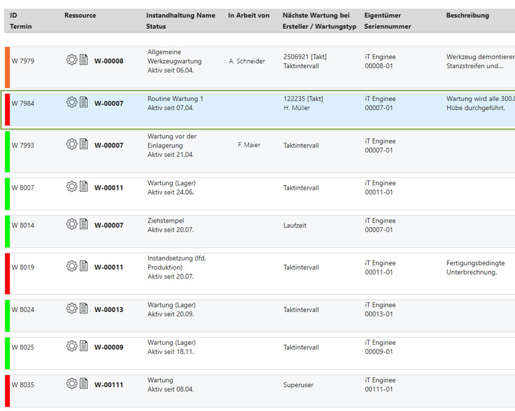Open the document icon for W 8025
This screenshot has height=411, width=515.
[84, 346]
